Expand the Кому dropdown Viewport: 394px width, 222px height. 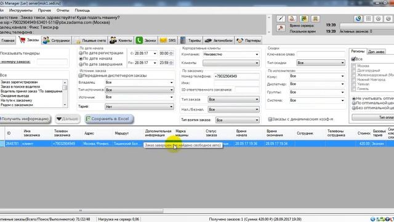pos(342,76)
